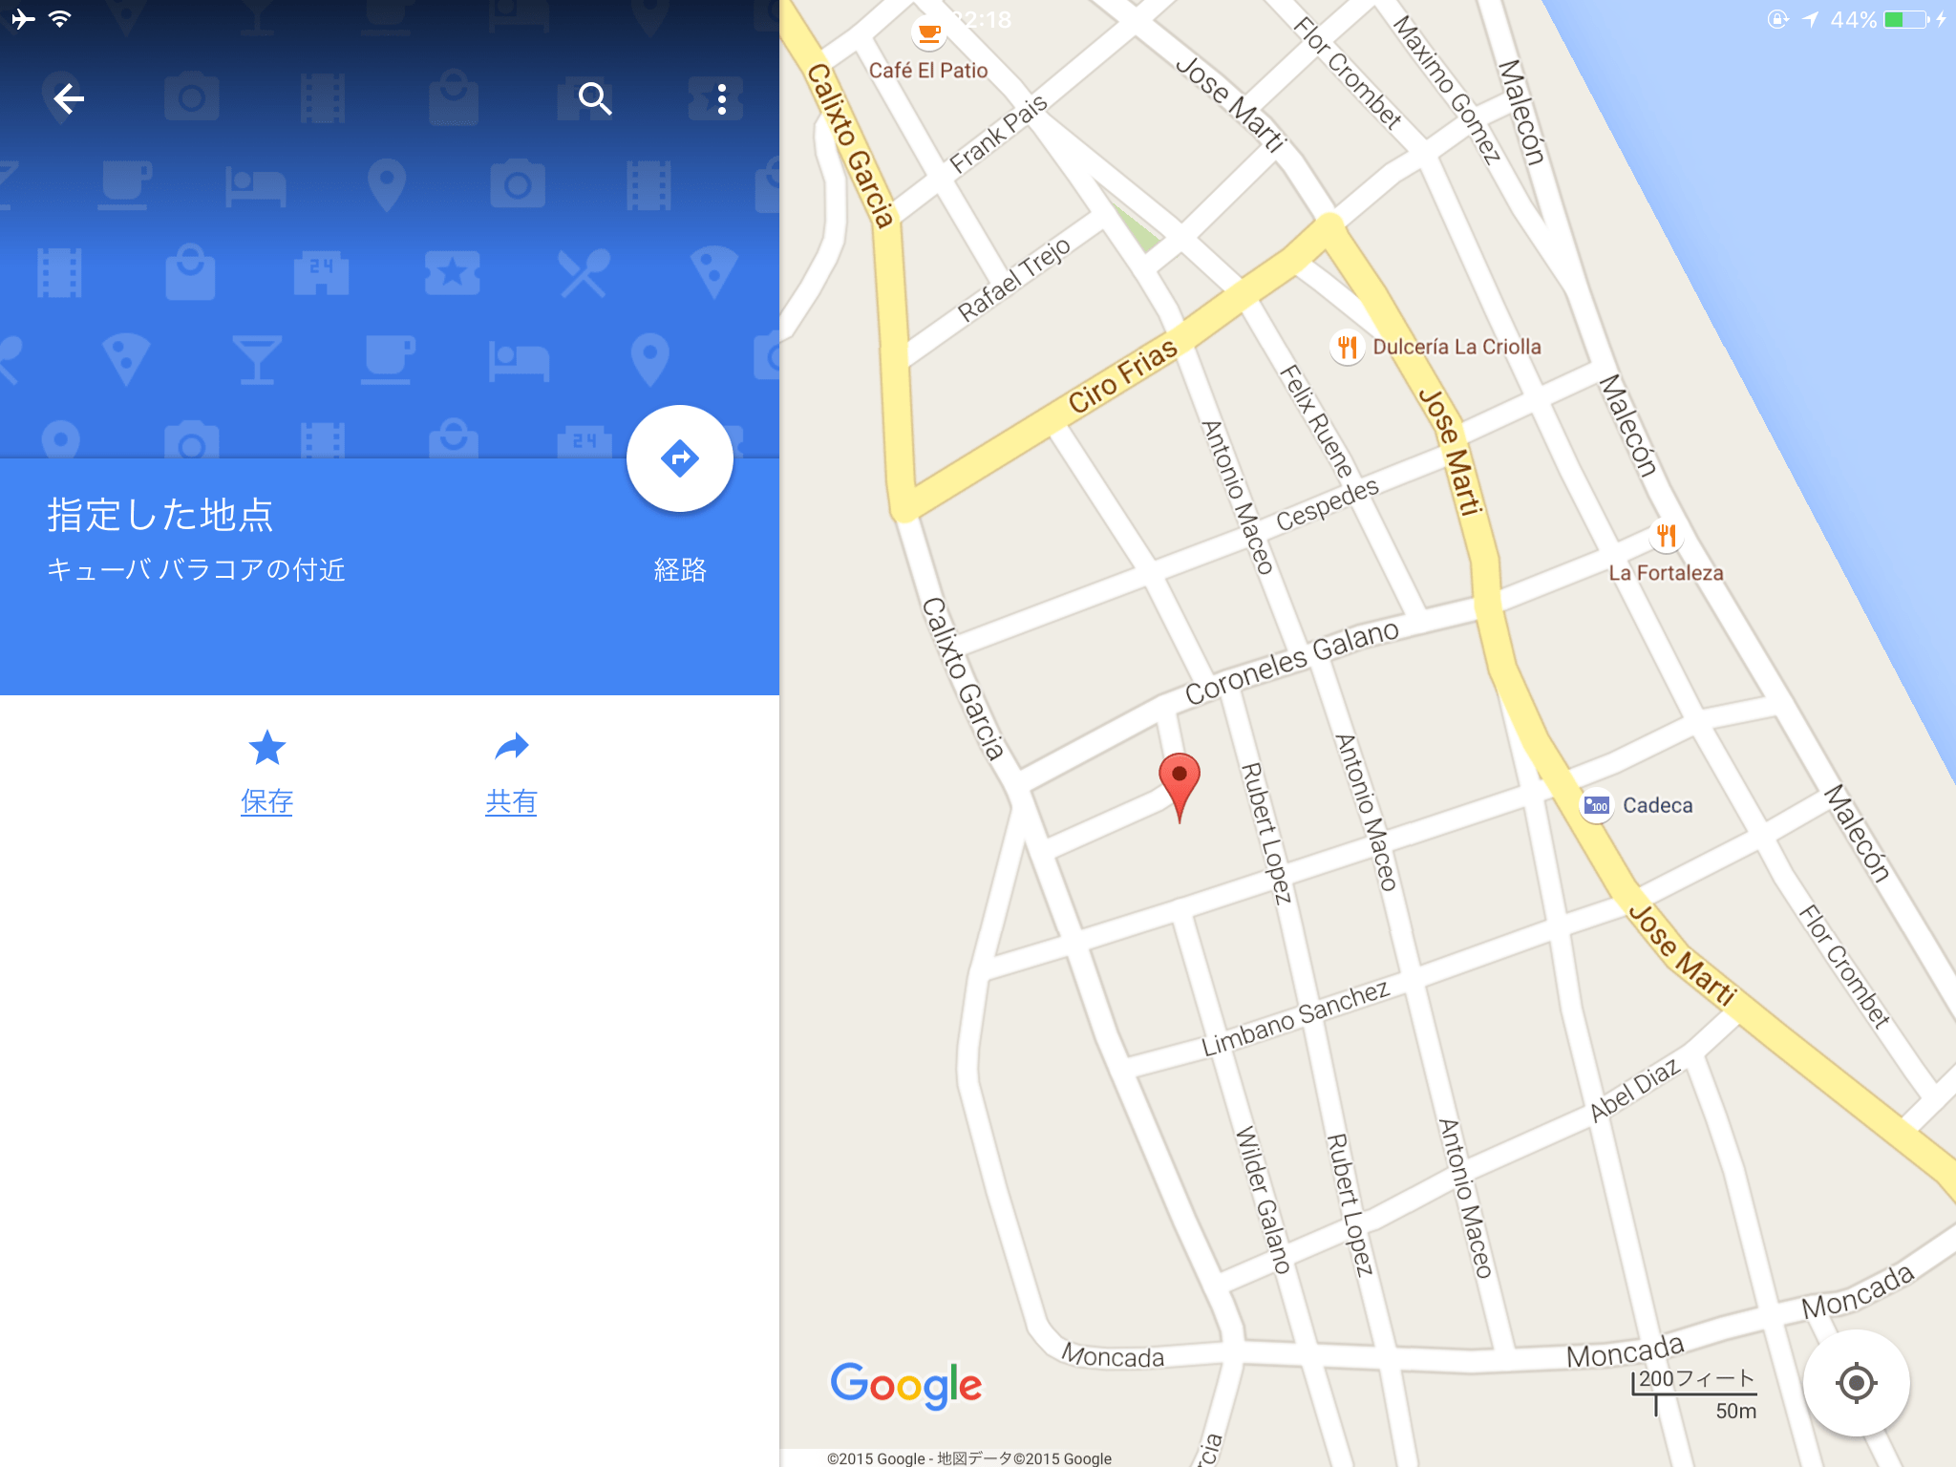The height and width of the screenshot is (1467, 1956).
Task: Open the three-dot overflow menu
Action: (722, 98)
